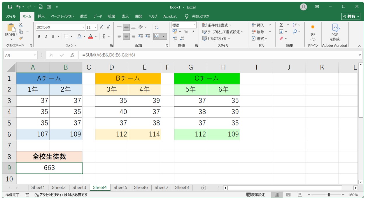Click the Increase Font Size icon

point(101,27)
